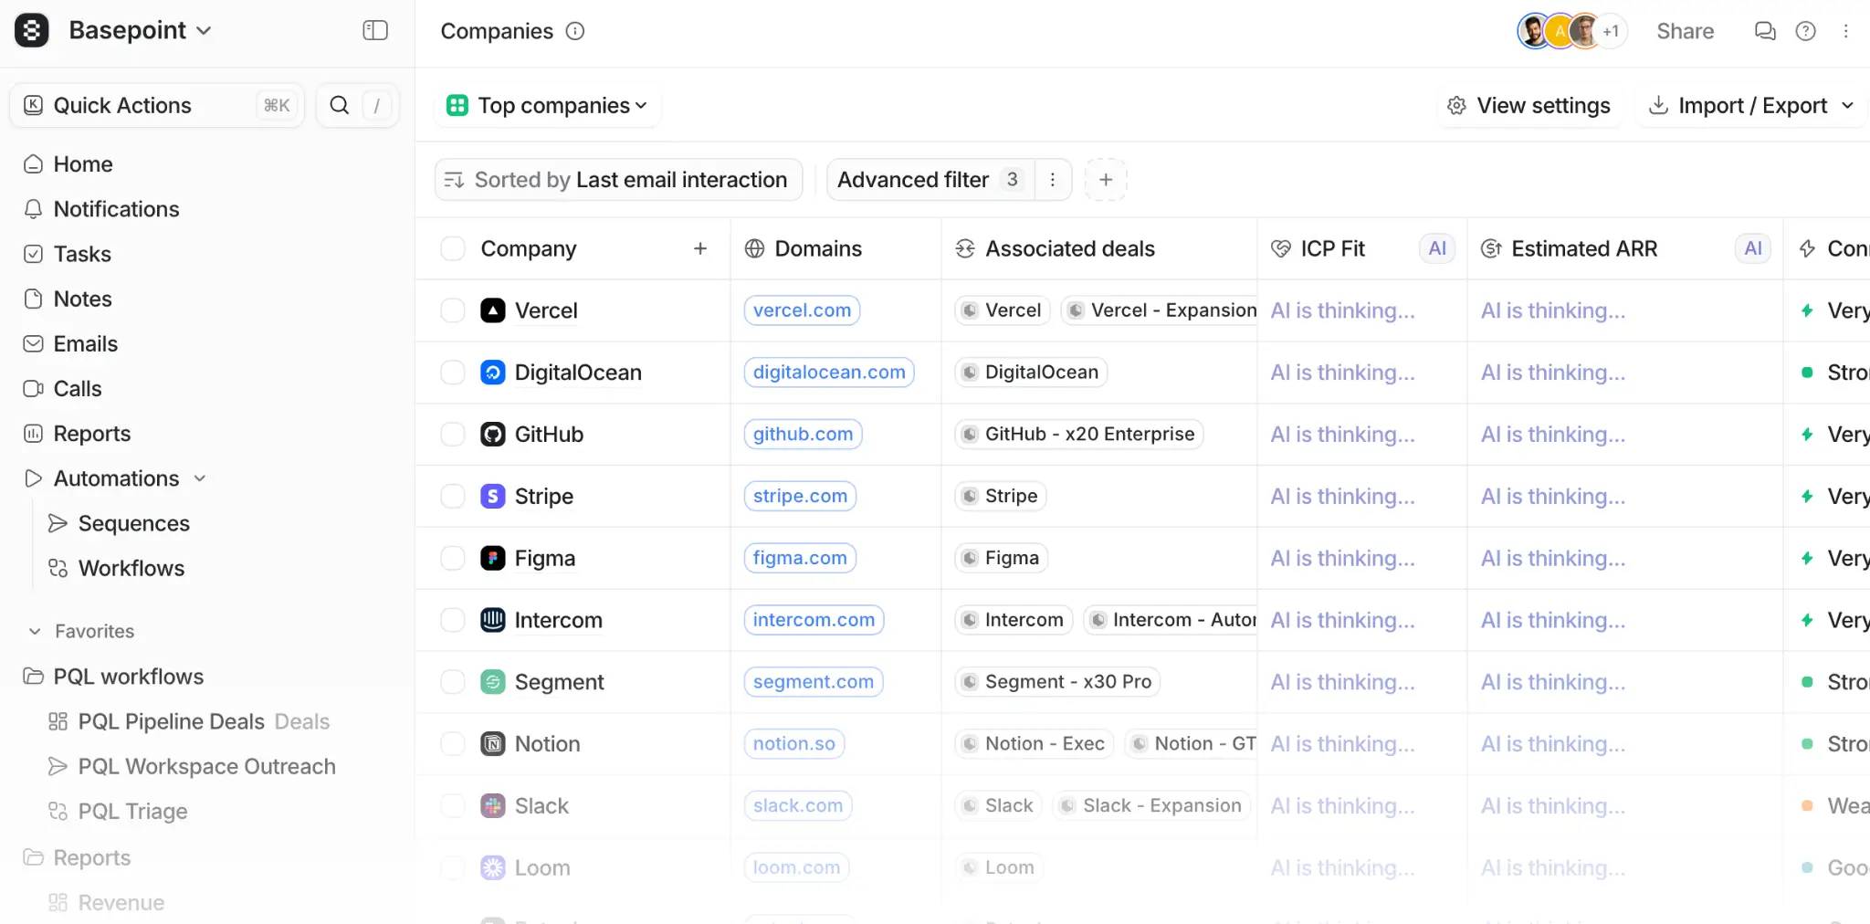Click the AI badge on Estimated ARR column
This screenshot has height=924, width=1870.
click(1753, 248)
